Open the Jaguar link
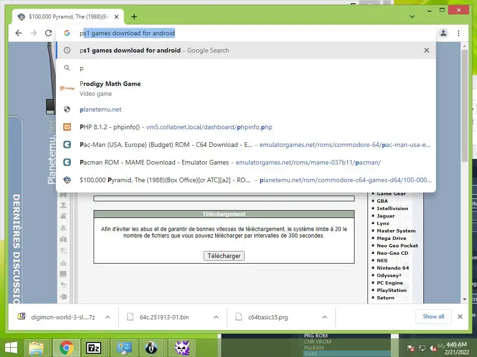The height and width of the screenshot is (357, 477). pyautogui.click(x=385, y=216)
